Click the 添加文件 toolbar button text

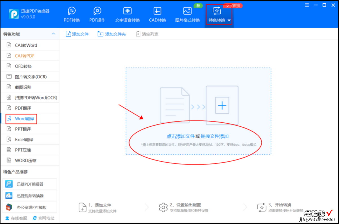(80, 34)
